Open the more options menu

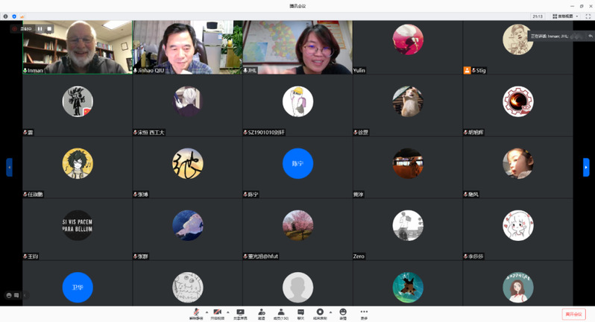pos(364,312)
